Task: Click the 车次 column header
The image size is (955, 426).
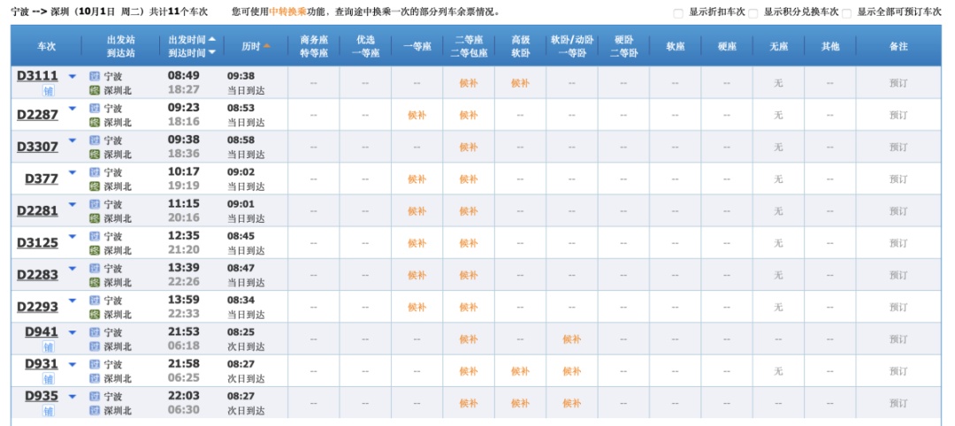Action: (x=46, y=46)
